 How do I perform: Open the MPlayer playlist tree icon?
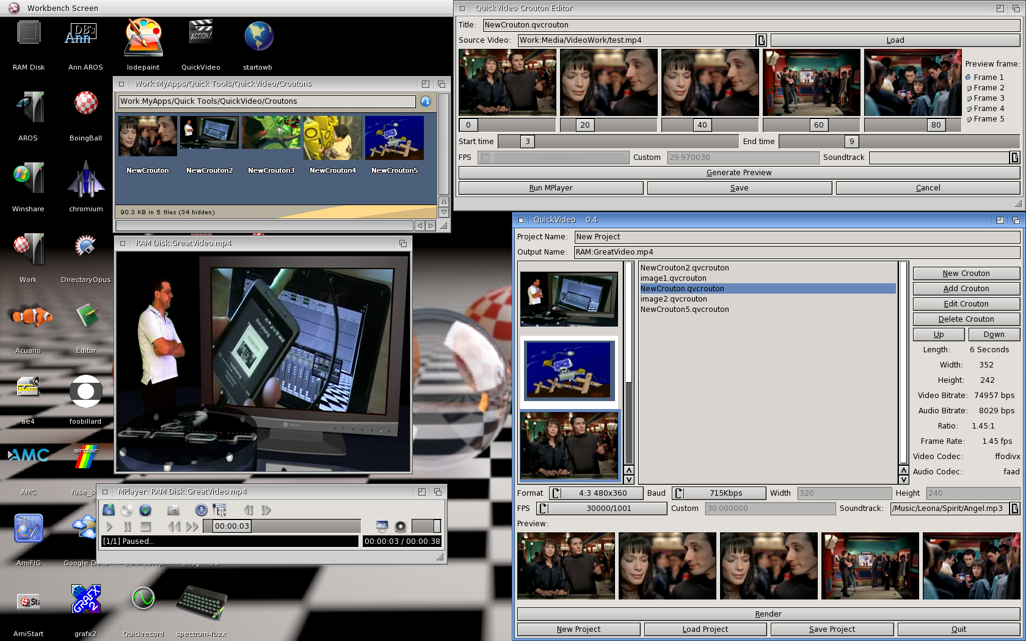[219, 510]
